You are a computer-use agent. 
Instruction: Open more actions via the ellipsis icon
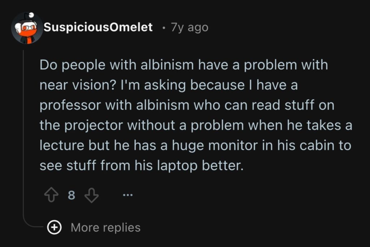[127, 195]
